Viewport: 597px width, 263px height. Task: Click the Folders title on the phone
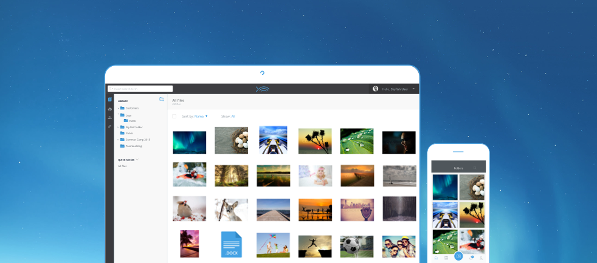pos(458,168)
